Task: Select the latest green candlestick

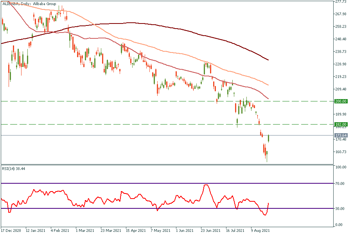Action: (x=269, y=138)
